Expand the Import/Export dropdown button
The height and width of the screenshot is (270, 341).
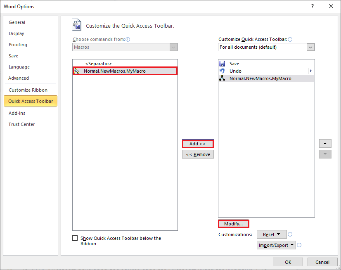pyautogui.click(x=276, y=245)
